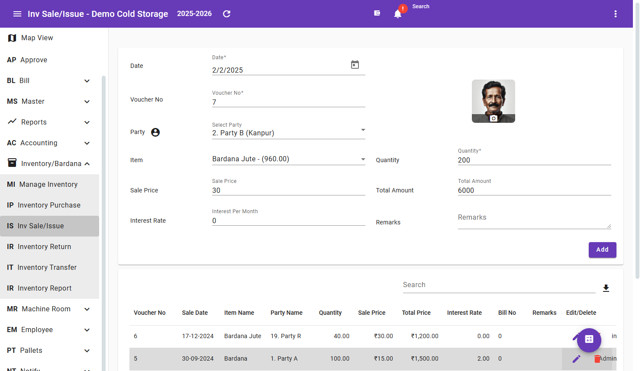The width and height of the screenshot is (642, 371).
Task: Download the sale records using the download icon
Action: click(606, 288)
